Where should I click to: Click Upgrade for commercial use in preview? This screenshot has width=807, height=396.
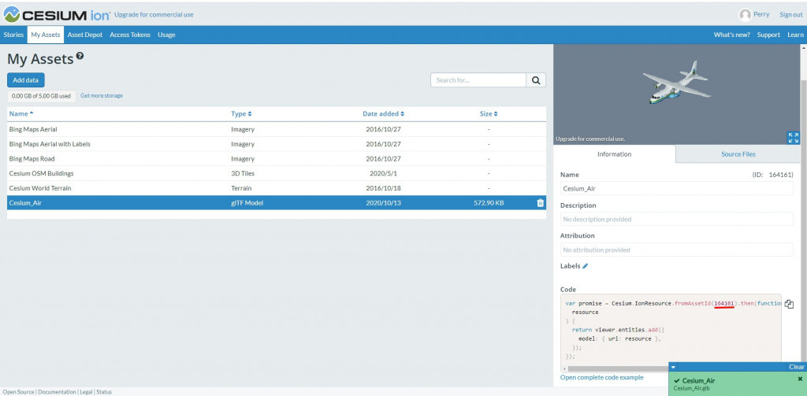(590, 139)
